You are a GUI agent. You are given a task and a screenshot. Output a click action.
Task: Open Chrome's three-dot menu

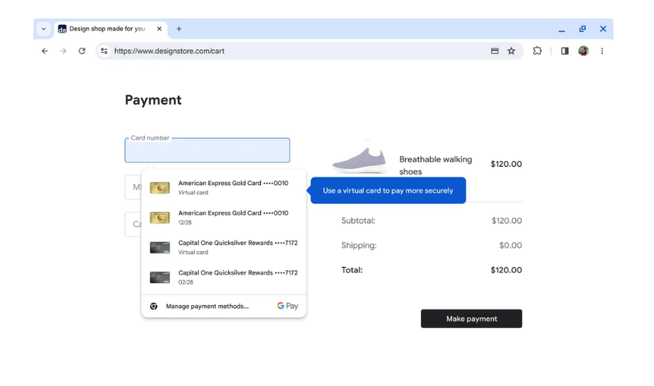point(602,51)
